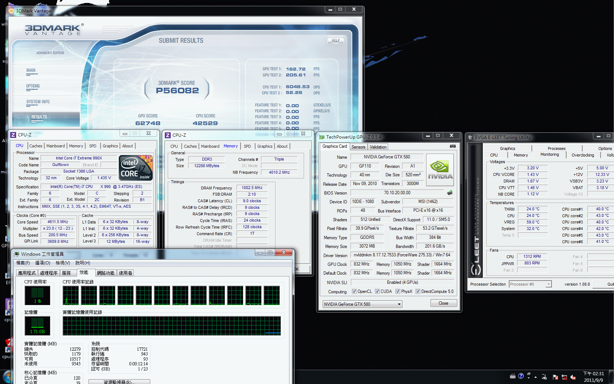Click the on-screen keyboard tray icon
Screen dimensions: 614x384
513,376
